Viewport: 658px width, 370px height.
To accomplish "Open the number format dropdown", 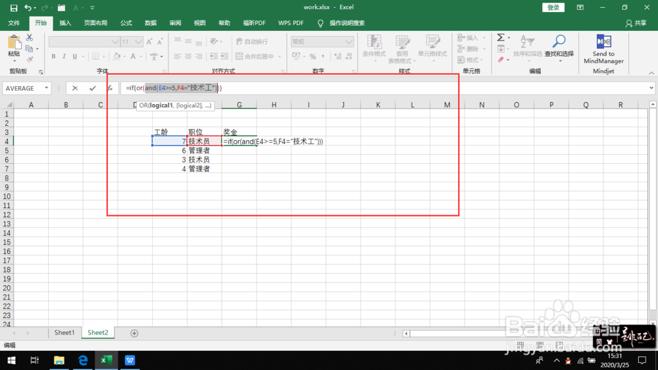I will (349, 41).
